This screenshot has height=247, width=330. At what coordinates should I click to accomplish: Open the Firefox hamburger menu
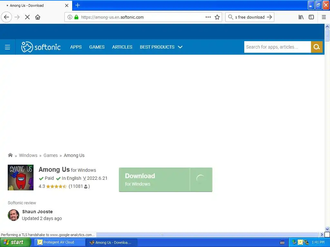(324, 17)
